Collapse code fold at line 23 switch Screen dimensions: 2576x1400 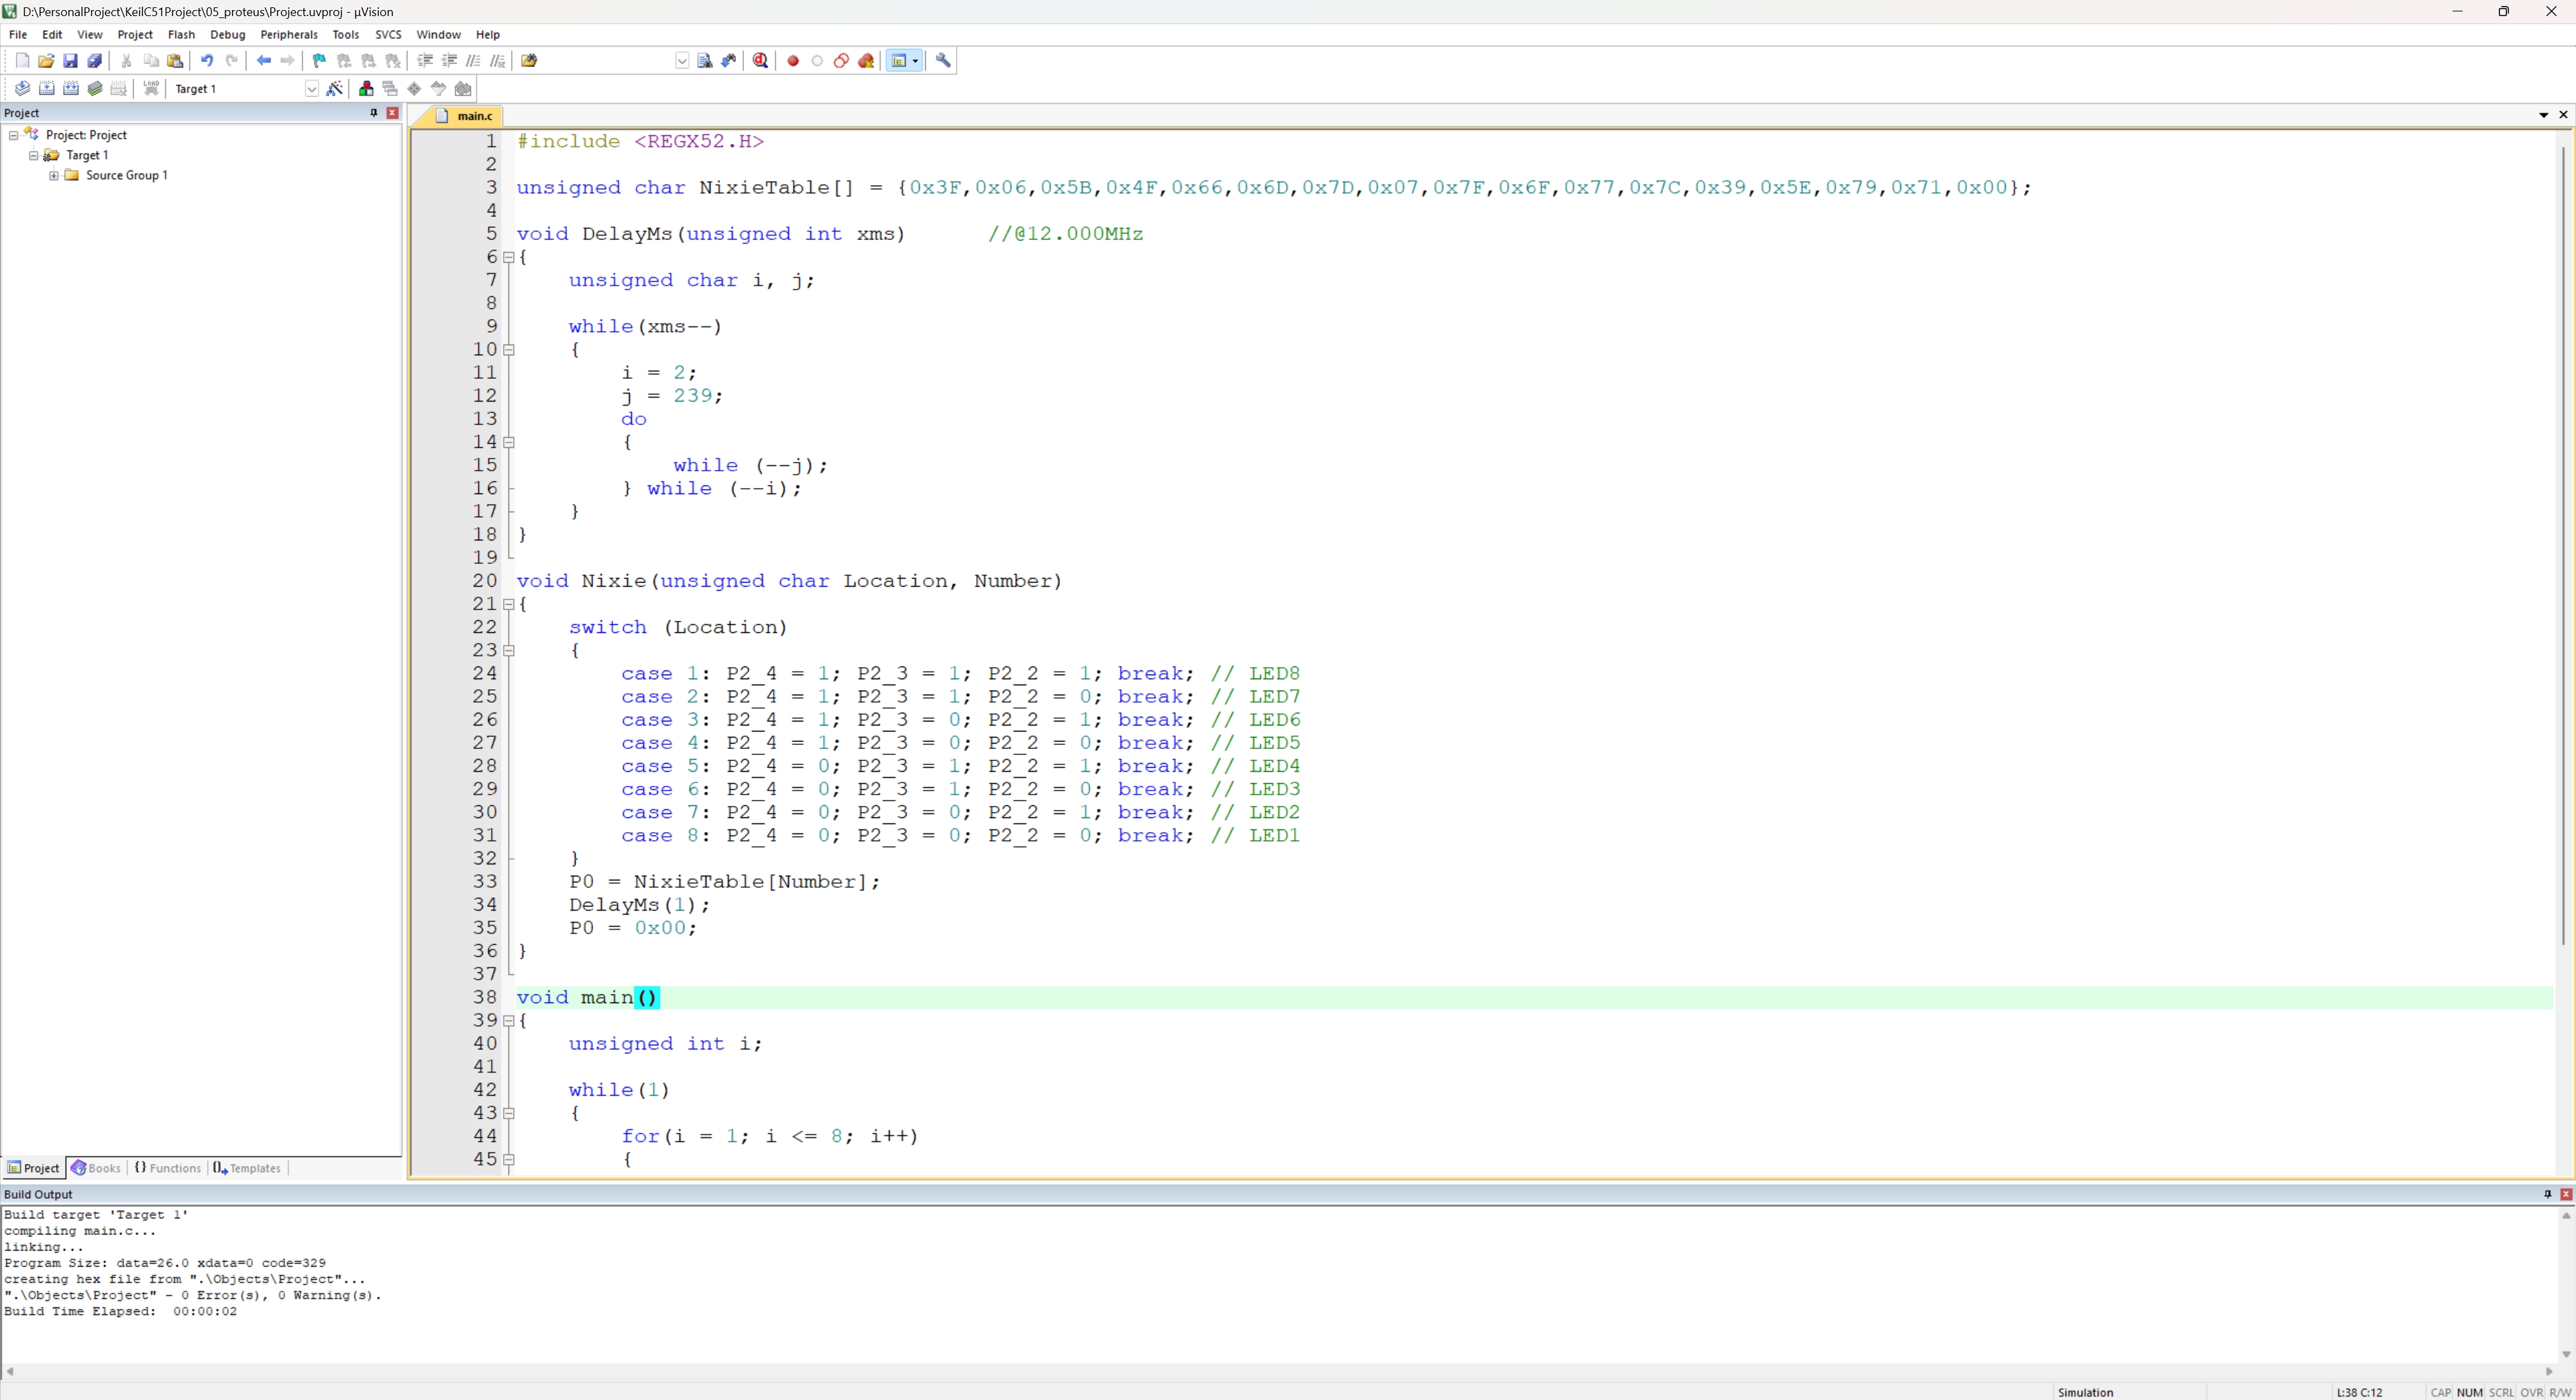point(509,650)
